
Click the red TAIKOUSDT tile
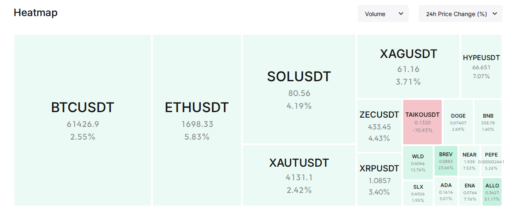click(x=422, y=122)
